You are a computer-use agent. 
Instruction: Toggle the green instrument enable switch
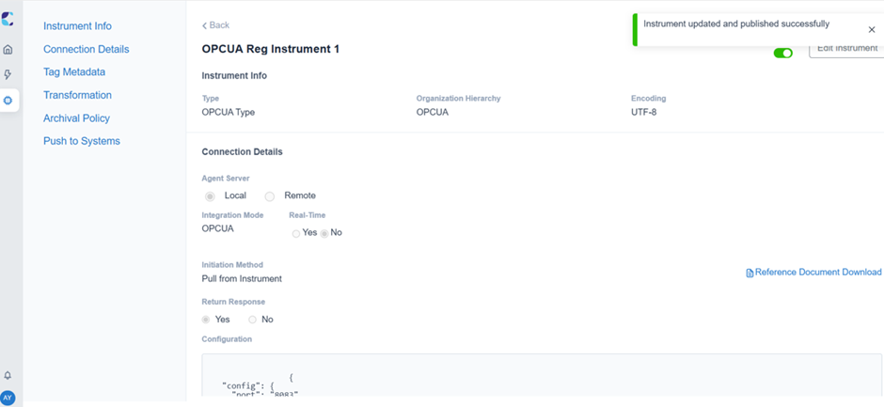(x=783, y=53)
